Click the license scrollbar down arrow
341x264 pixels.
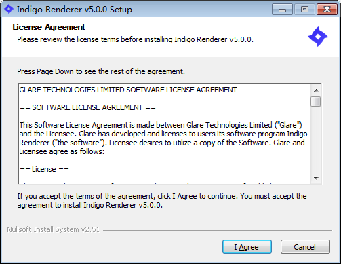[x=316, y=178]
